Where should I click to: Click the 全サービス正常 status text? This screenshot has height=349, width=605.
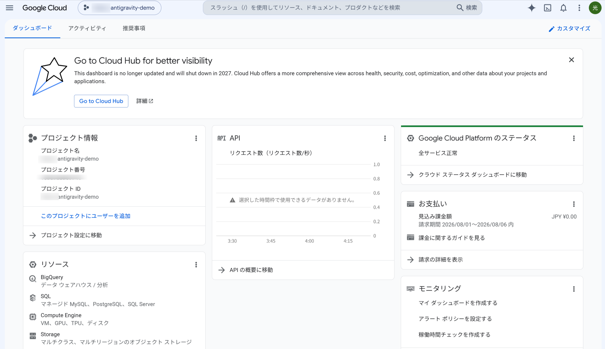[x=438, y=153]
